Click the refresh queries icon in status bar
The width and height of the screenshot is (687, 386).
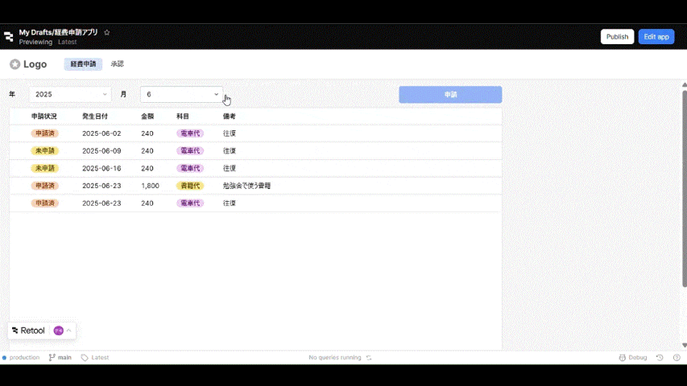369,358
